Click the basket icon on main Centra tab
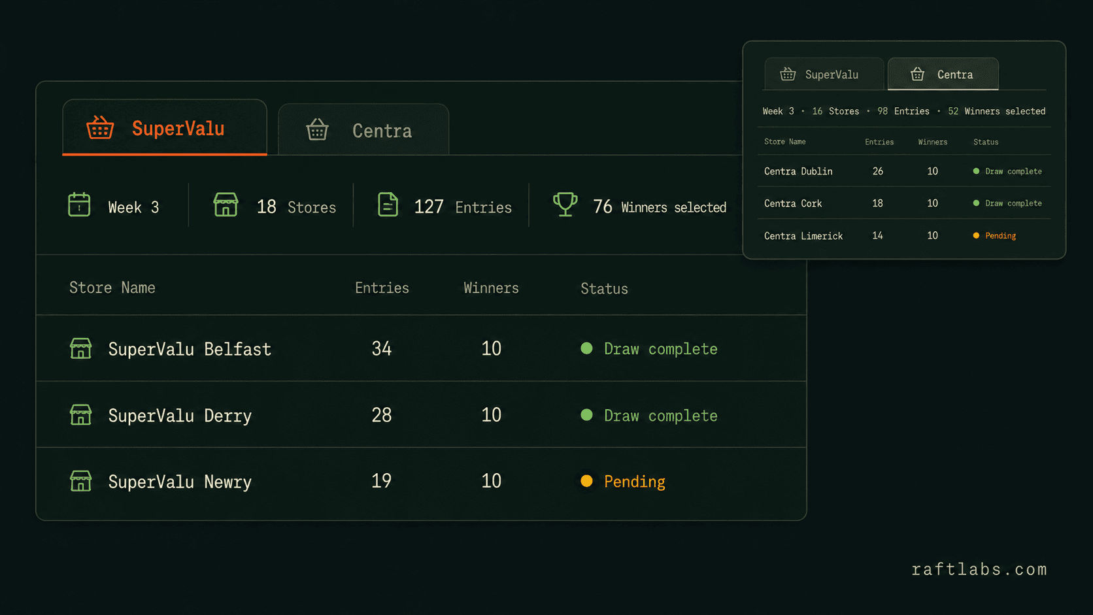The image size is (1093, 615). (317, 129)
